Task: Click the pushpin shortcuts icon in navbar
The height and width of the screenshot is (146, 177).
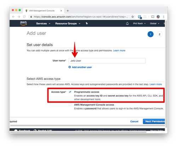Action: [x=87, y=23]
